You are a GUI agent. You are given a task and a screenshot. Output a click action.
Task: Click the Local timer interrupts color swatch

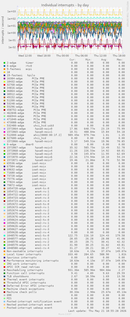4,254
